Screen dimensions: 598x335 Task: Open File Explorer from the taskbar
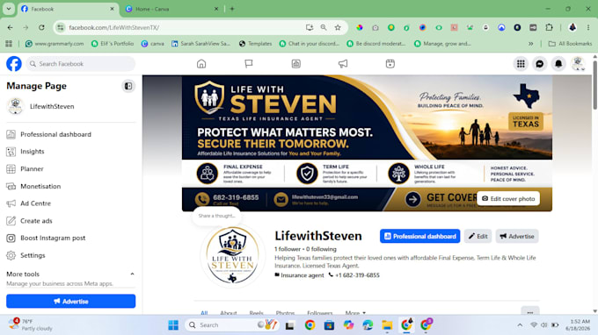point(387,325)
